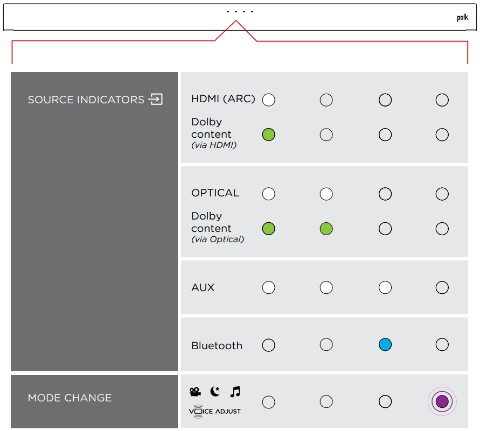Click the music note mode icon
Image resolution: width=480 pixels, height=431 pixels.
click(235, 392)
